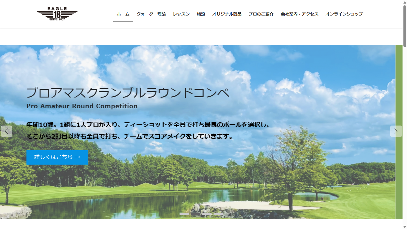This screenshot has width=407, height=229.
Task: Open the 施設 menu item
Action: point(201,14)
